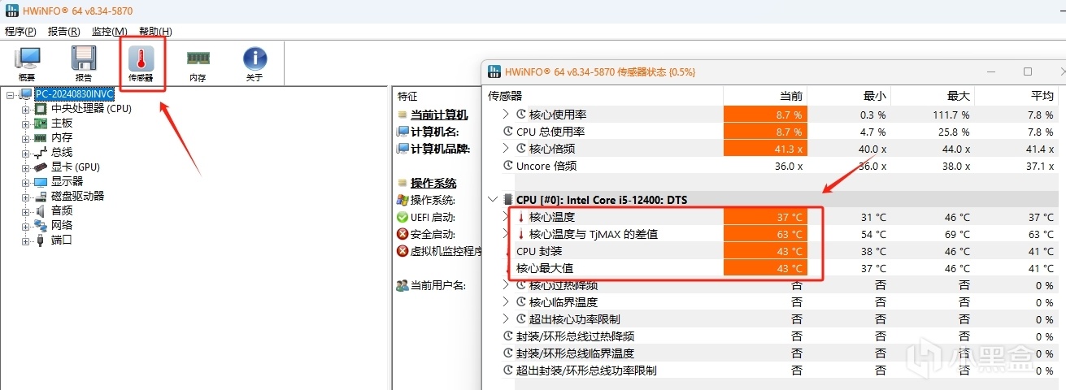Click clock icon beside 超出封装/环形总线功率限制
This screenshot has width=1066, height=390.
tap(508, 370)
